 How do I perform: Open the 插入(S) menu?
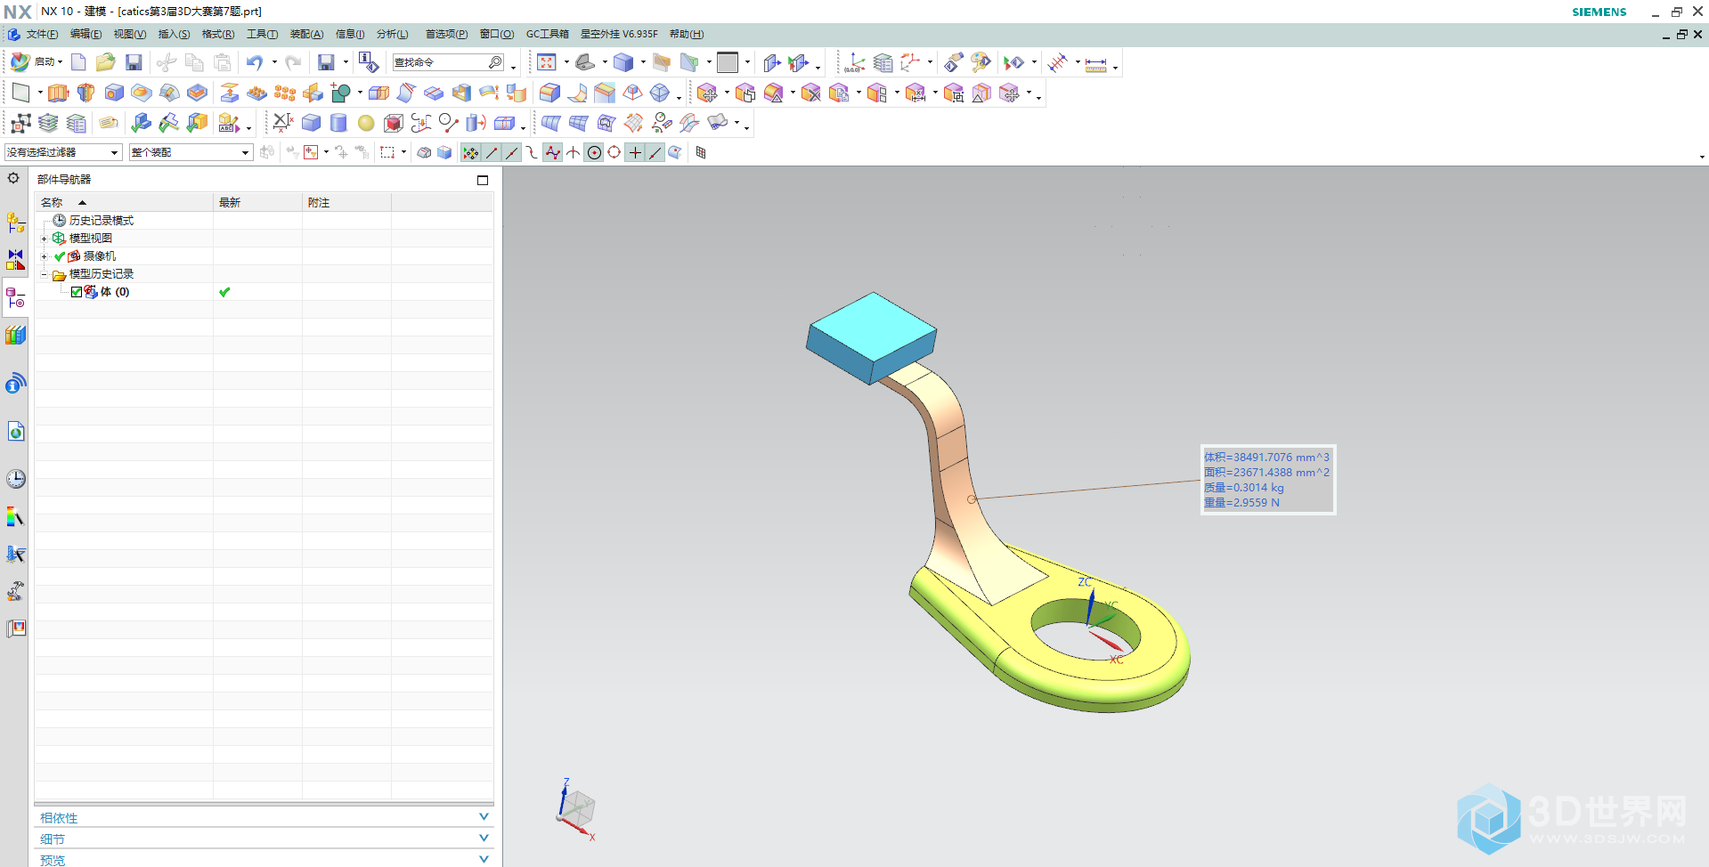coord(174,34)
